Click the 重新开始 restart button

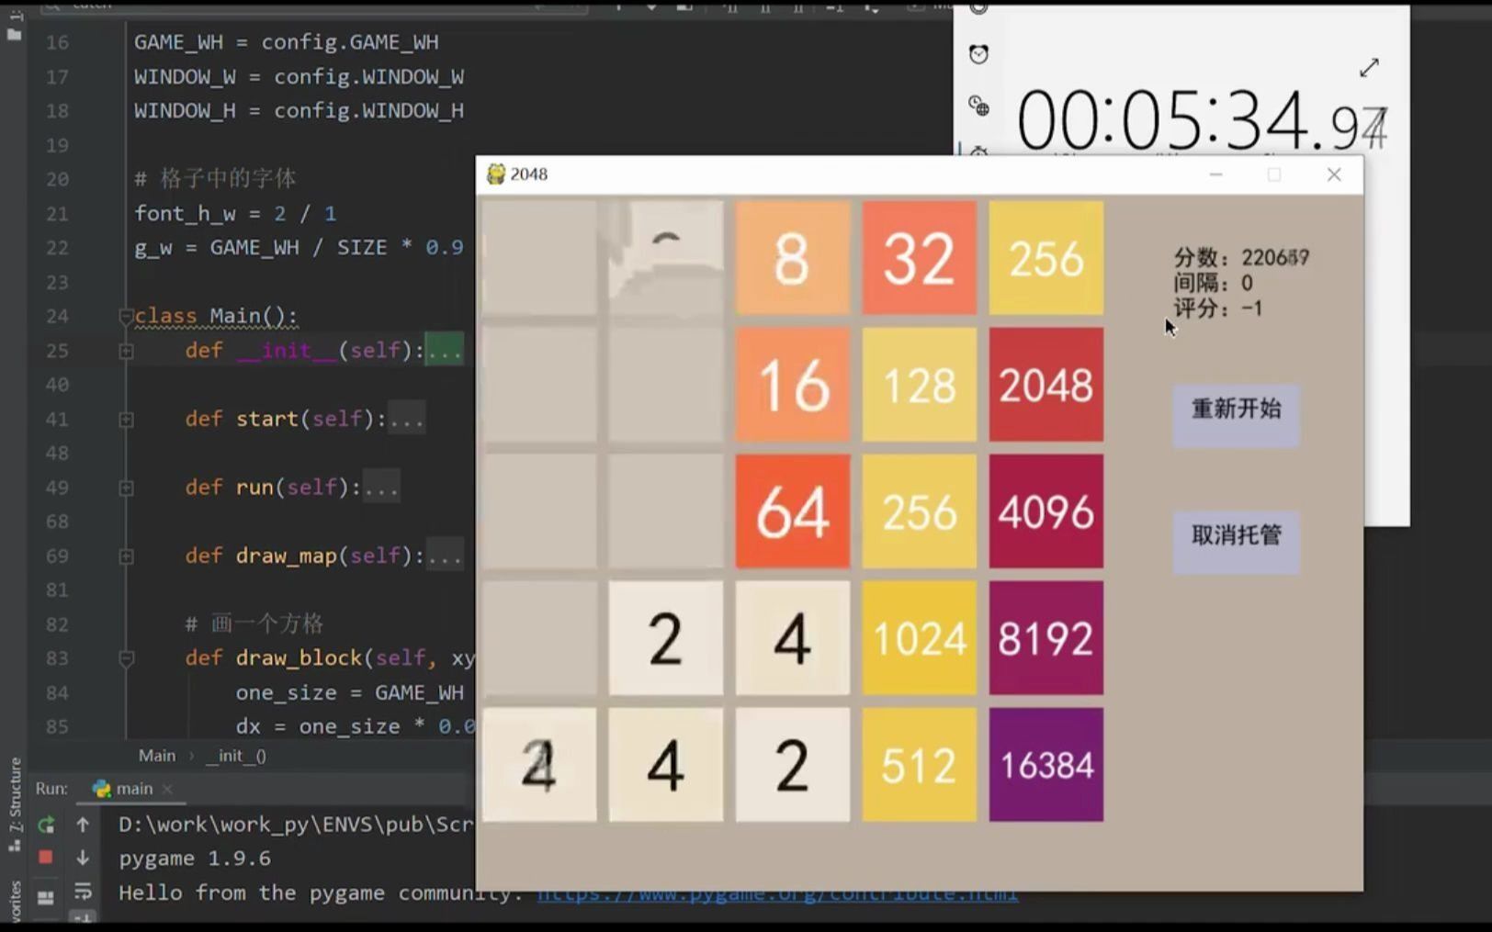pyautogui.click(x=1236, y=415)
